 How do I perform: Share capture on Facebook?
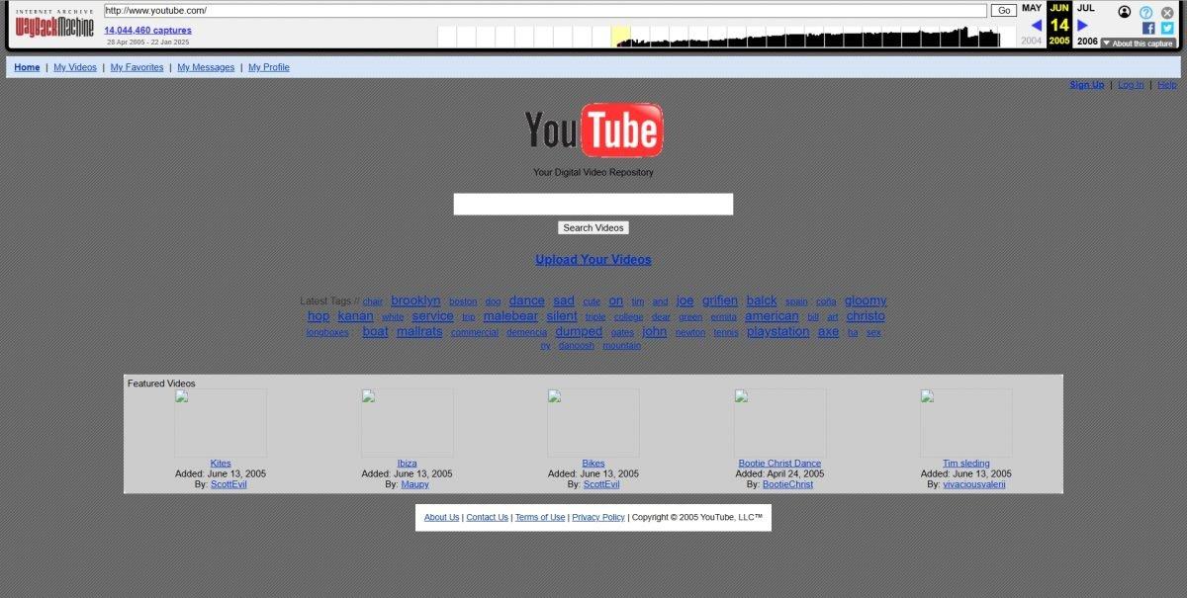[x=1148, y=29]
